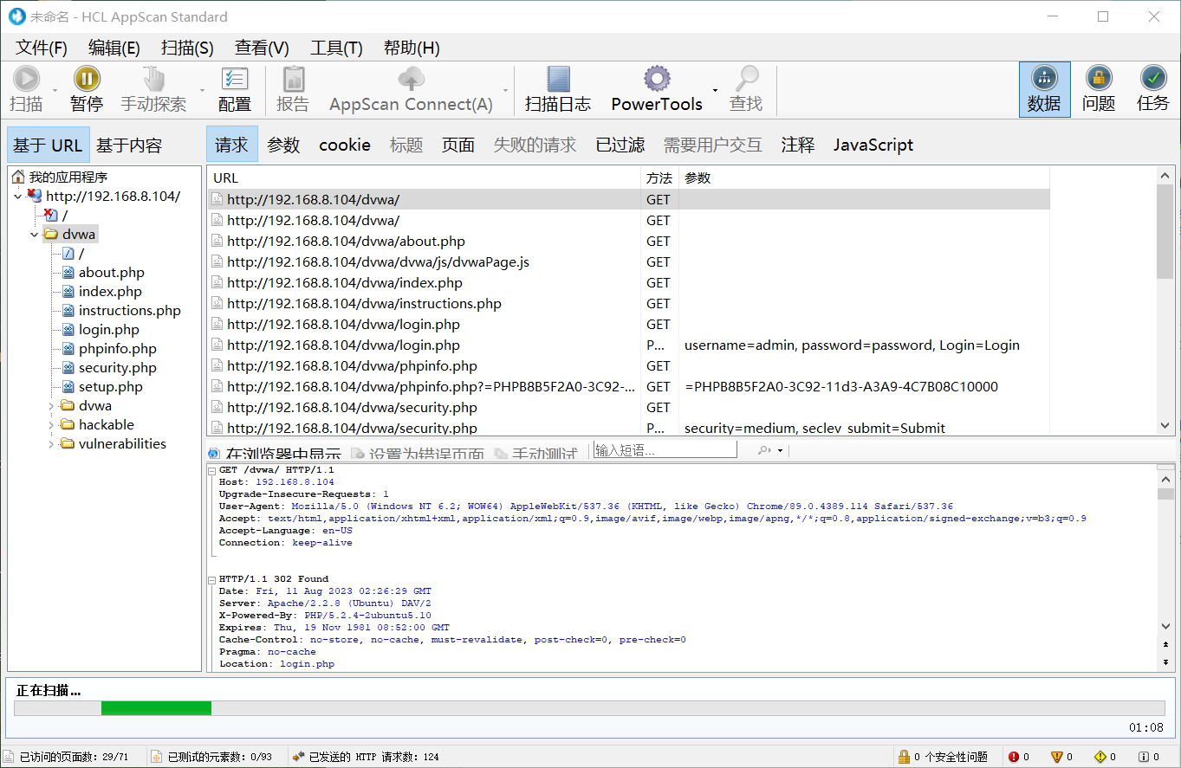Click the 我的应用程序 home icon
This screenshot has height=768, width=1181.
pyautogui.click(x=18, y=177)
